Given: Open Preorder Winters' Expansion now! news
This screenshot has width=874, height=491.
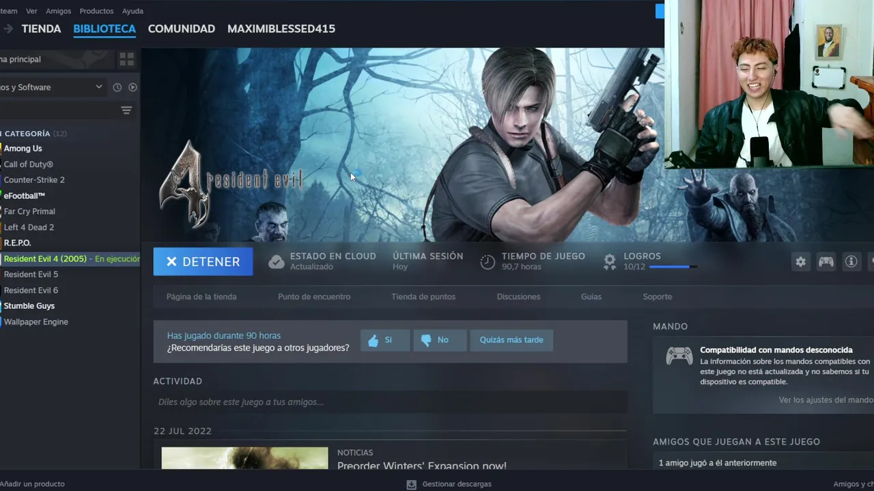Looking at the screenshot, I should 422,466.
